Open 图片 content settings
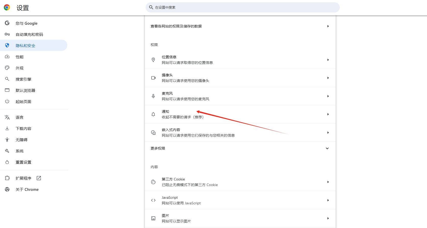This screenshot has height=228, width=427. pos(240,218)
